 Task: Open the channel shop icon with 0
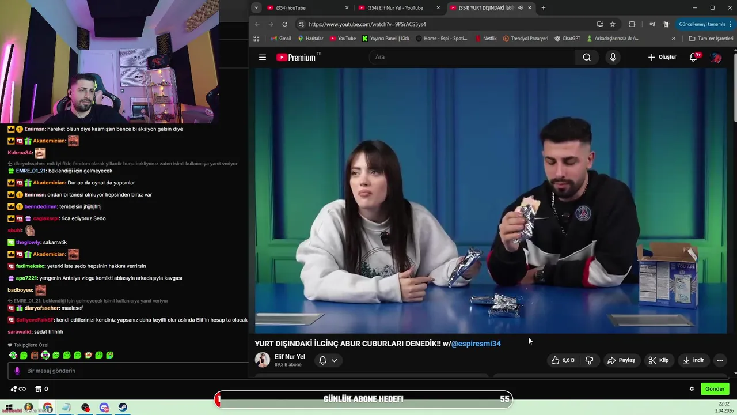click(x=41, y=389)
